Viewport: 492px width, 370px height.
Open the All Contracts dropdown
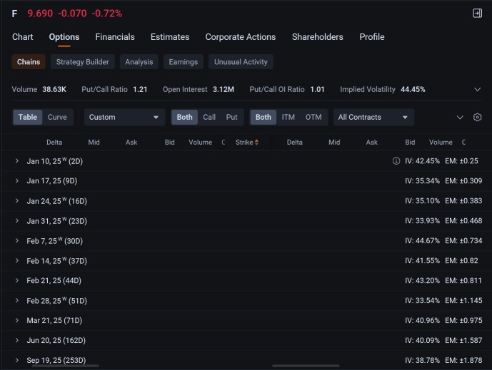point(373,117)
